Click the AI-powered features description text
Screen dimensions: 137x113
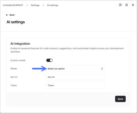pos(67,50)
